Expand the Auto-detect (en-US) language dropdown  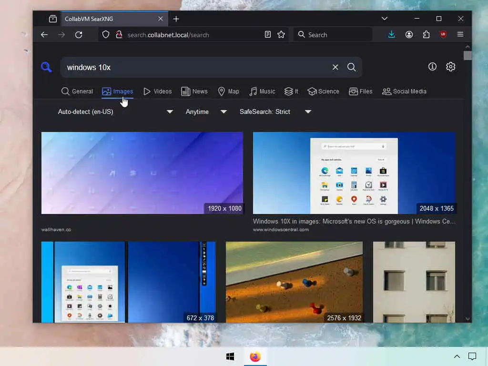pos(115,112)
